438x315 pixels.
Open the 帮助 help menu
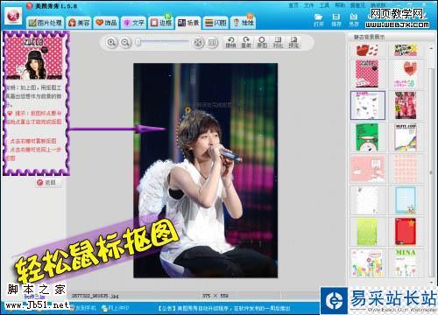point(340,5)
